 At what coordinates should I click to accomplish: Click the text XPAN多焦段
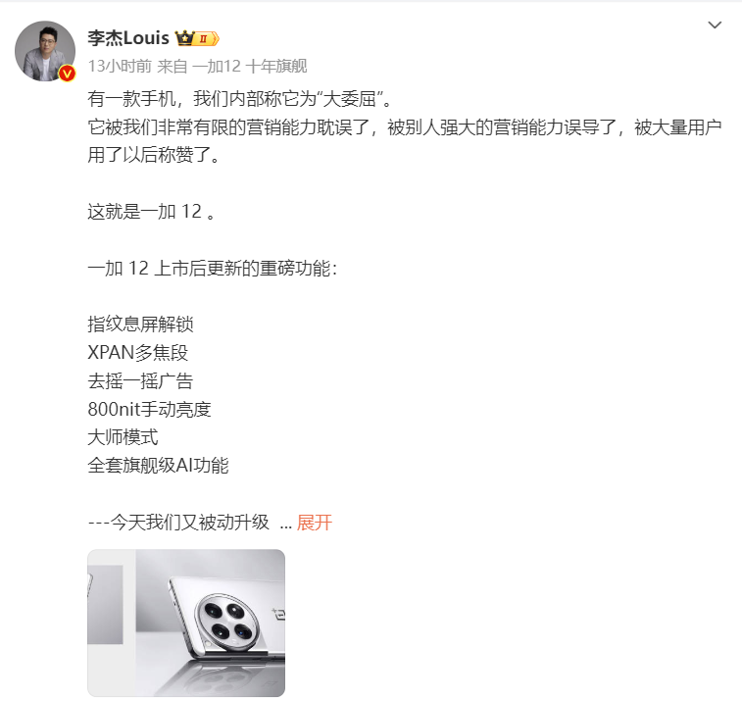138,353
